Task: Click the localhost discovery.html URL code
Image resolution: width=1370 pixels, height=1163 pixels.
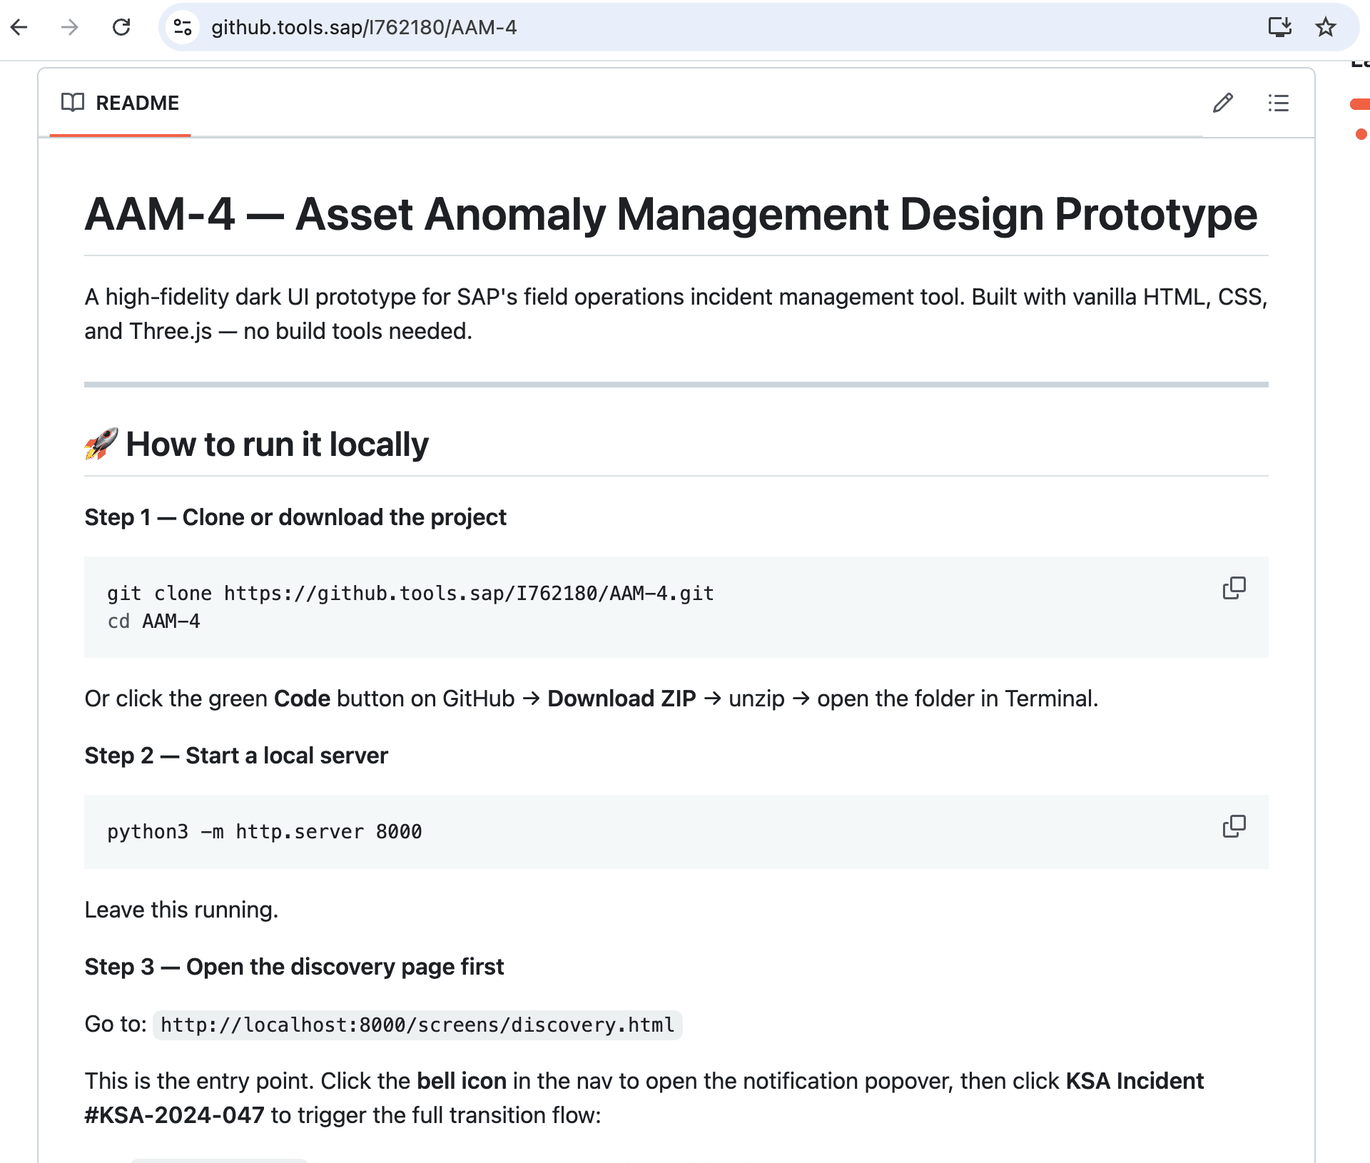Action: coord(417,1025)
